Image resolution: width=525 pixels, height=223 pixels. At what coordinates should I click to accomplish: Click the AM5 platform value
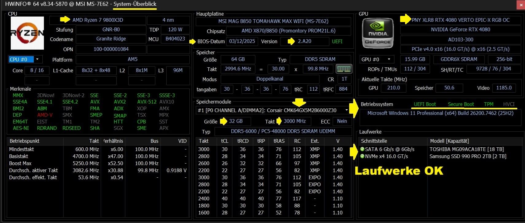(x=133, y=59)
